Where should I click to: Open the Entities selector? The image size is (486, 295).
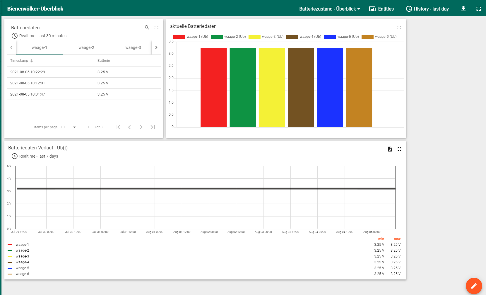(381, 9)
